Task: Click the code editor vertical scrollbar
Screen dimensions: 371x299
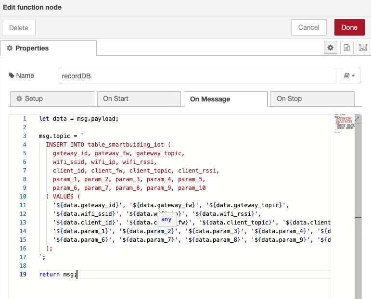Action: click(358, 207)
